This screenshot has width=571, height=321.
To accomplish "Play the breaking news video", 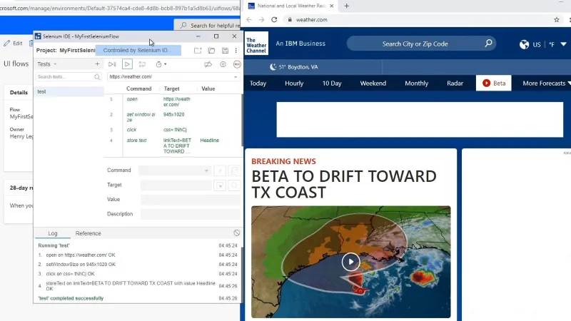I will click(x=350, y=262).
